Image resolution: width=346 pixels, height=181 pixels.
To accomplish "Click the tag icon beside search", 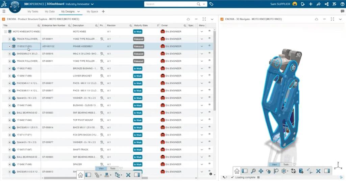I will pos(211,4).
